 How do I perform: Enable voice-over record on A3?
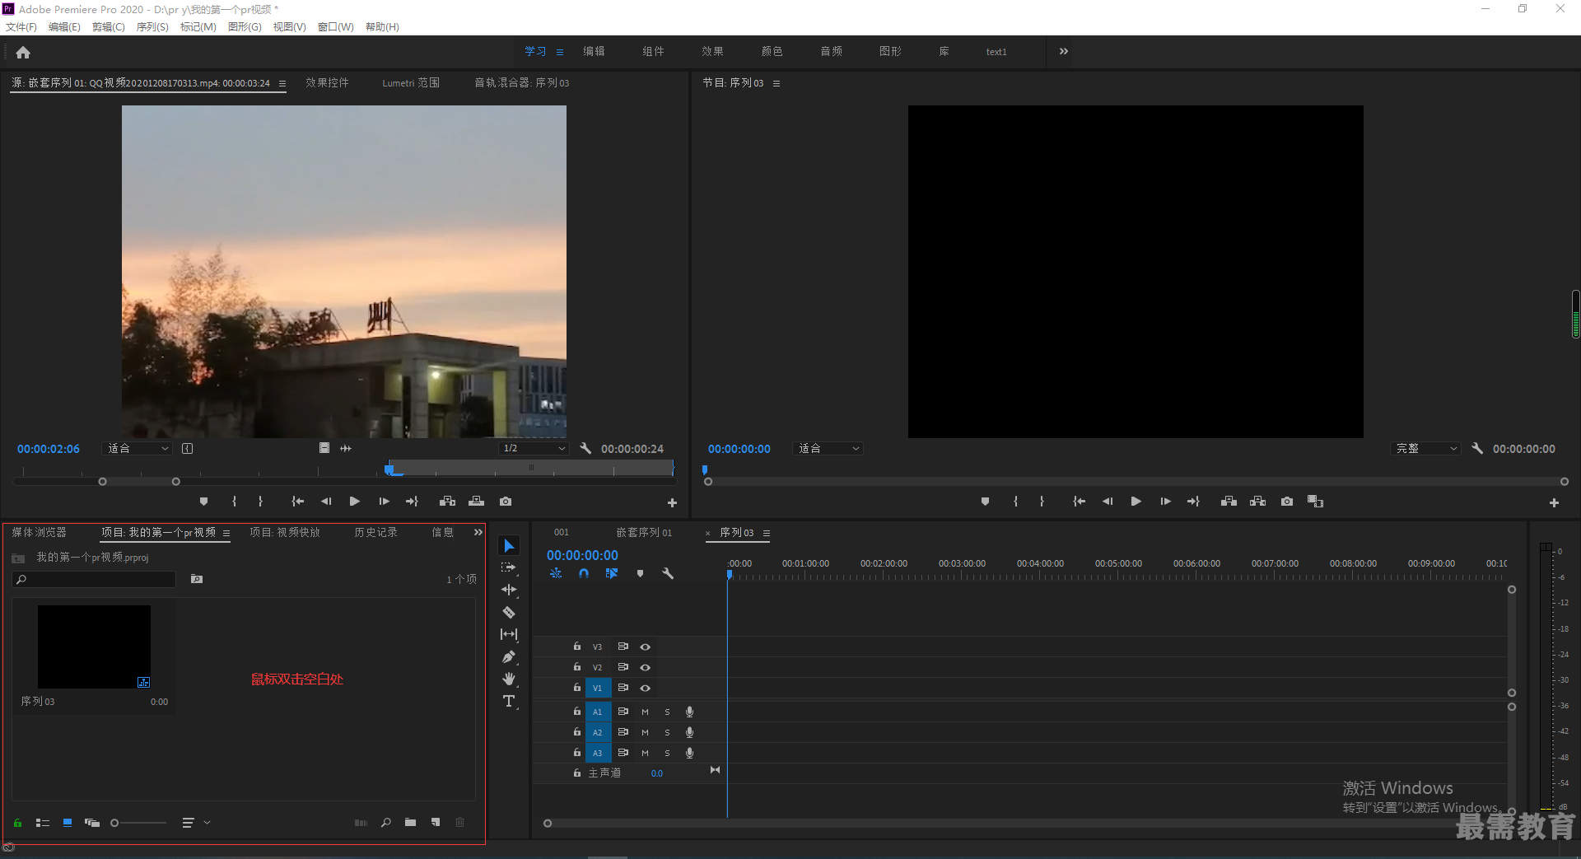[689, 753]
